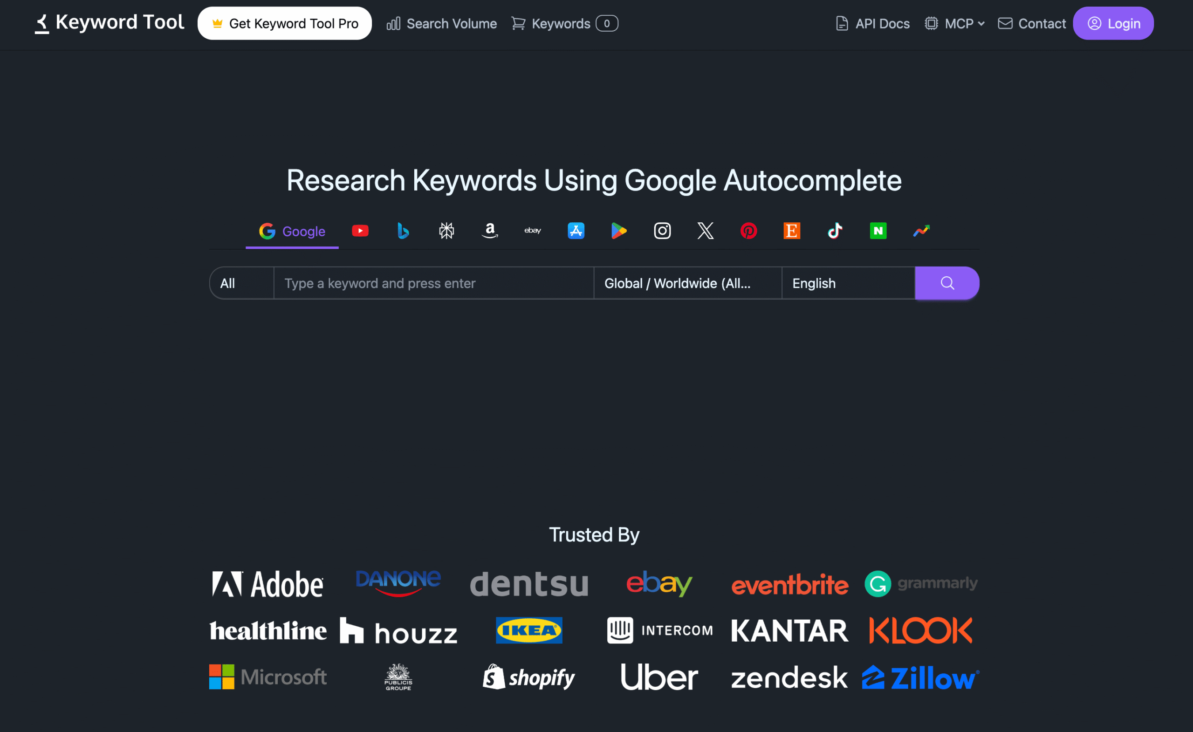Switch to the TikTok keyword tab

point(835,231)
